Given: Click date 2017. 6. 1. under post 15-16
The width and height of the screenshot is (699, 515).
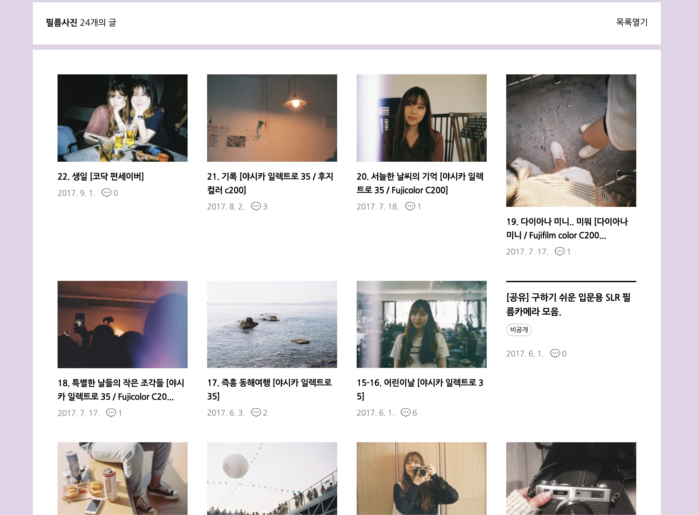Looking at the screenshot, I should 376,413.
